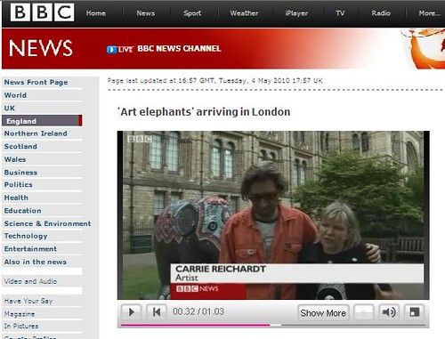The width and height of the screenshot is (445, 339).
Task: Play the video
Action: tap(132, 312)
